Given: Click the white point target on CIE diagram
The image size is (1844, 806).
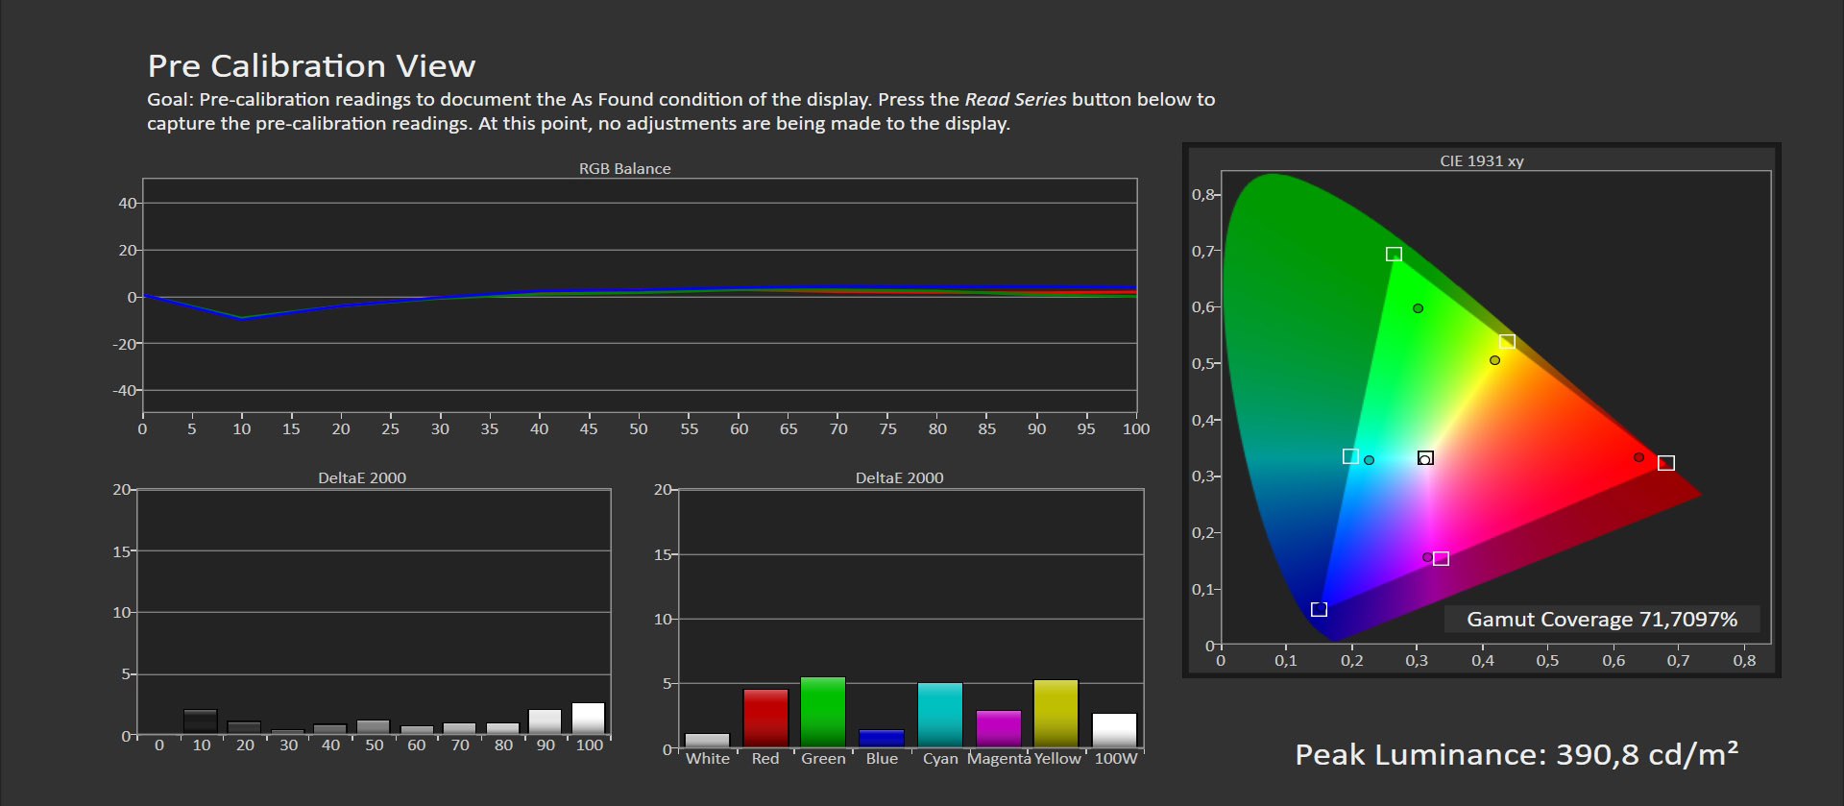Looking at the screenshot, I should coord(1425,458).
